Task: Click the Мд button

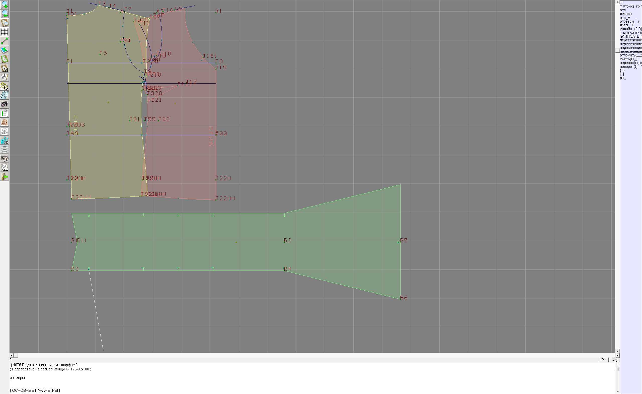Action: pos(614,360)
